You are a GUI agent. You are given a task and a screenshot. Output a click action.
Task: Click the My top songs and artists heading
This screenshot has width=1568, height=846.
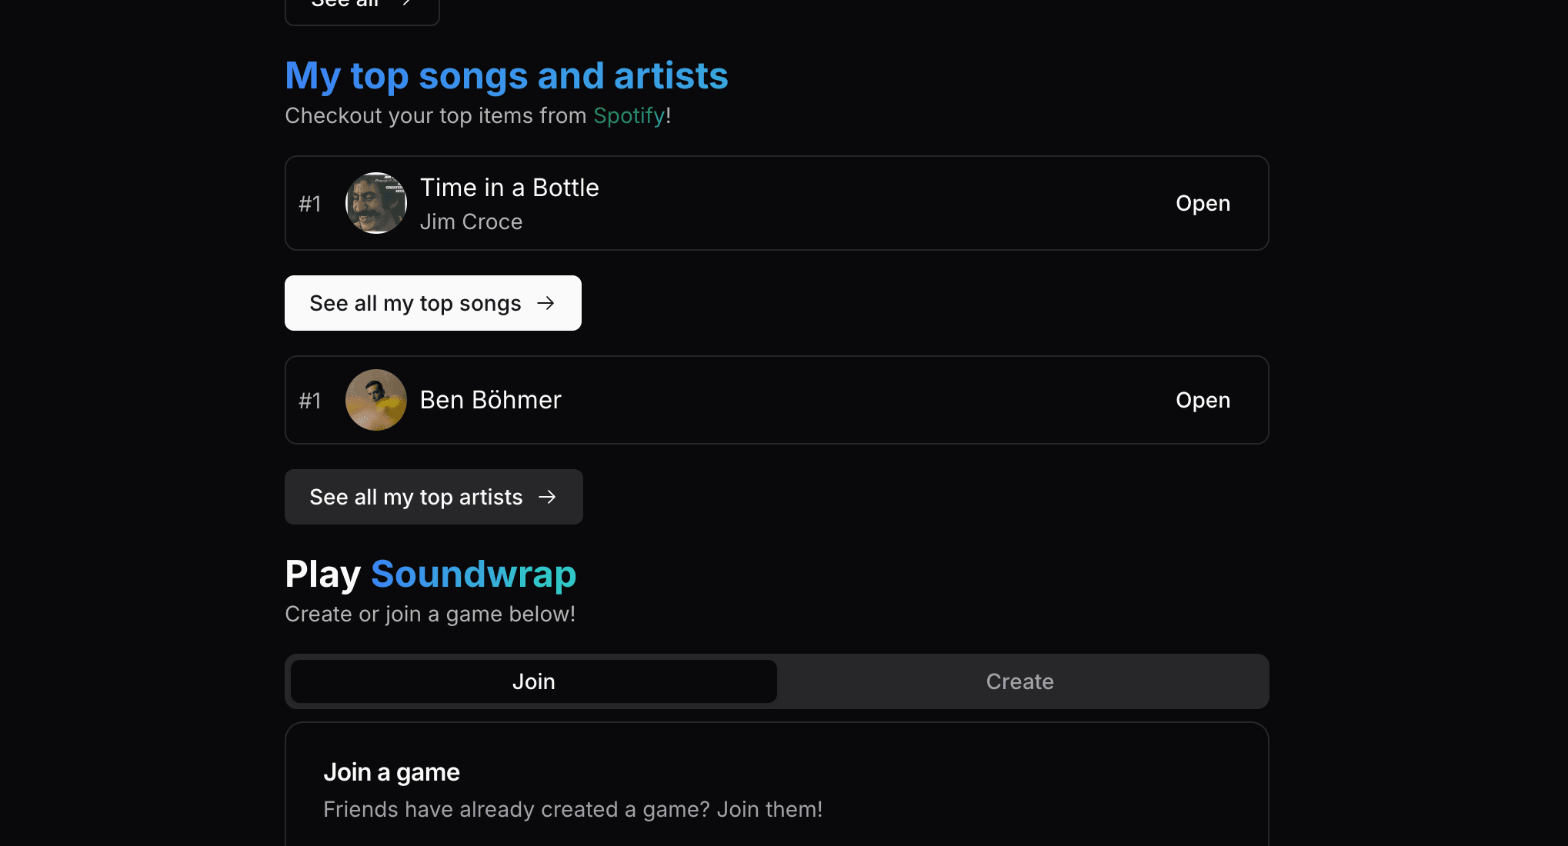[506, 75]
